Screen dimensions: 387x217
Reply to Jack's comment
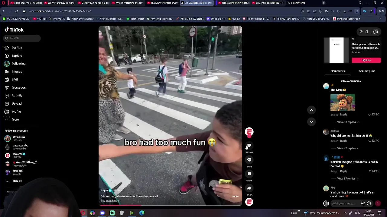click(343, 141)
